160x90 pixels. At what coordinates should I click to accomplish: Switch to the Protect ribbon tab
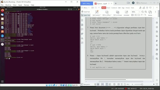(x=128, y=8)
